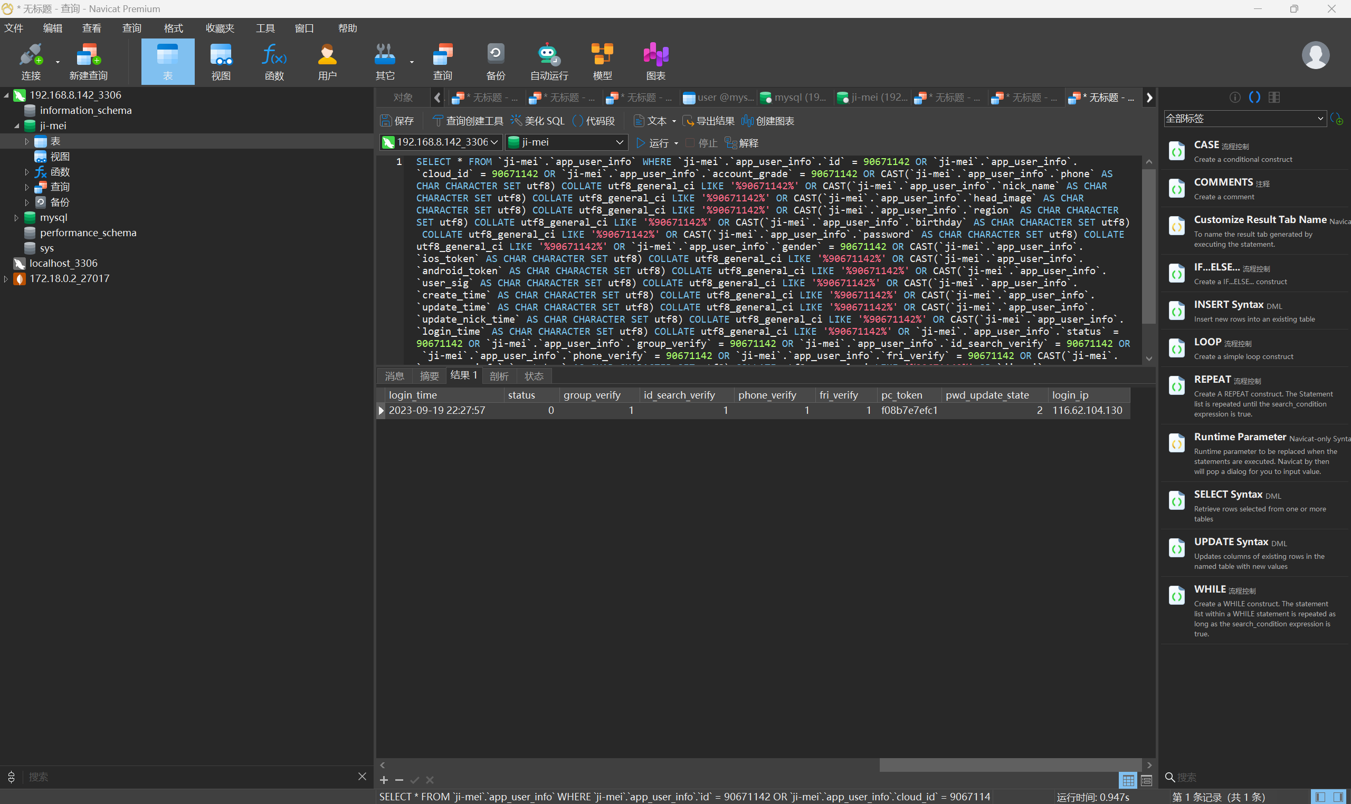Open the 全部标签 tag filter dropdown
Image resolution: width=1351 pixels, height=804 pixels.
click(1245, 119)
